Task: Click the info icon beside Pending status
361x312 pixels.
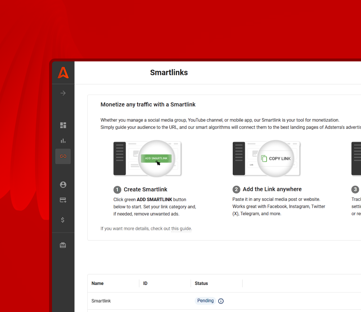Action: click(x=221, y=301)
